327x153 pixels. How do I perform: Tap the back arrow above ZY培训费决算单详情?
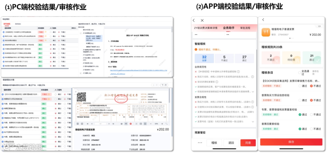point(194,21)
